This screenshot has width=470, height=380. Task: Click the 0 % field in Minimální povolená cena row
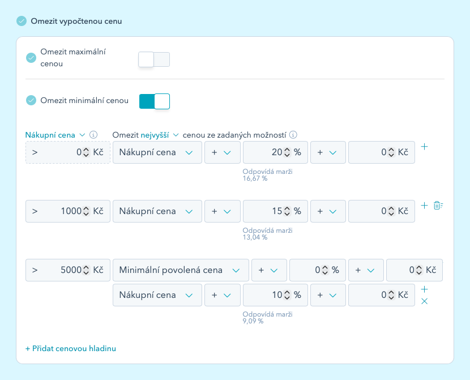point(318,270)
